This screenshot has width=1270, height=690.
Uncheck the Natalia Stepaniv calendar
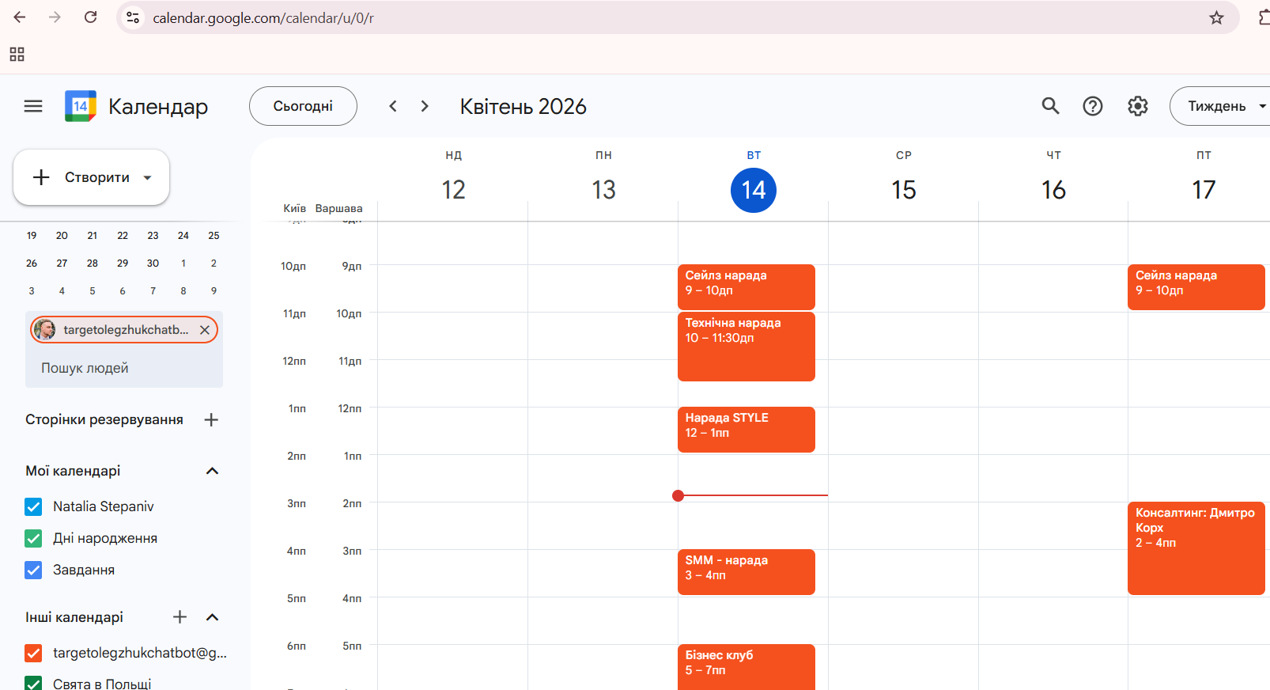[x=33, y=506]
